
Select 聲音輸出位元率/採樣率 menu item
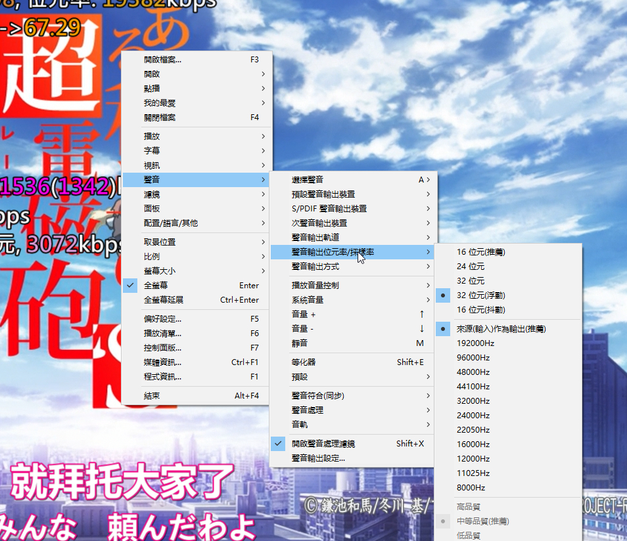pos(353,252)
